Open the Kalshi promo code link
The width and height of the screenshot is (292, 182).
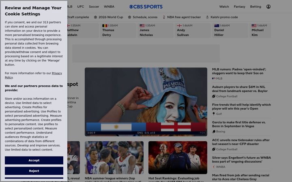coord(224,17)
